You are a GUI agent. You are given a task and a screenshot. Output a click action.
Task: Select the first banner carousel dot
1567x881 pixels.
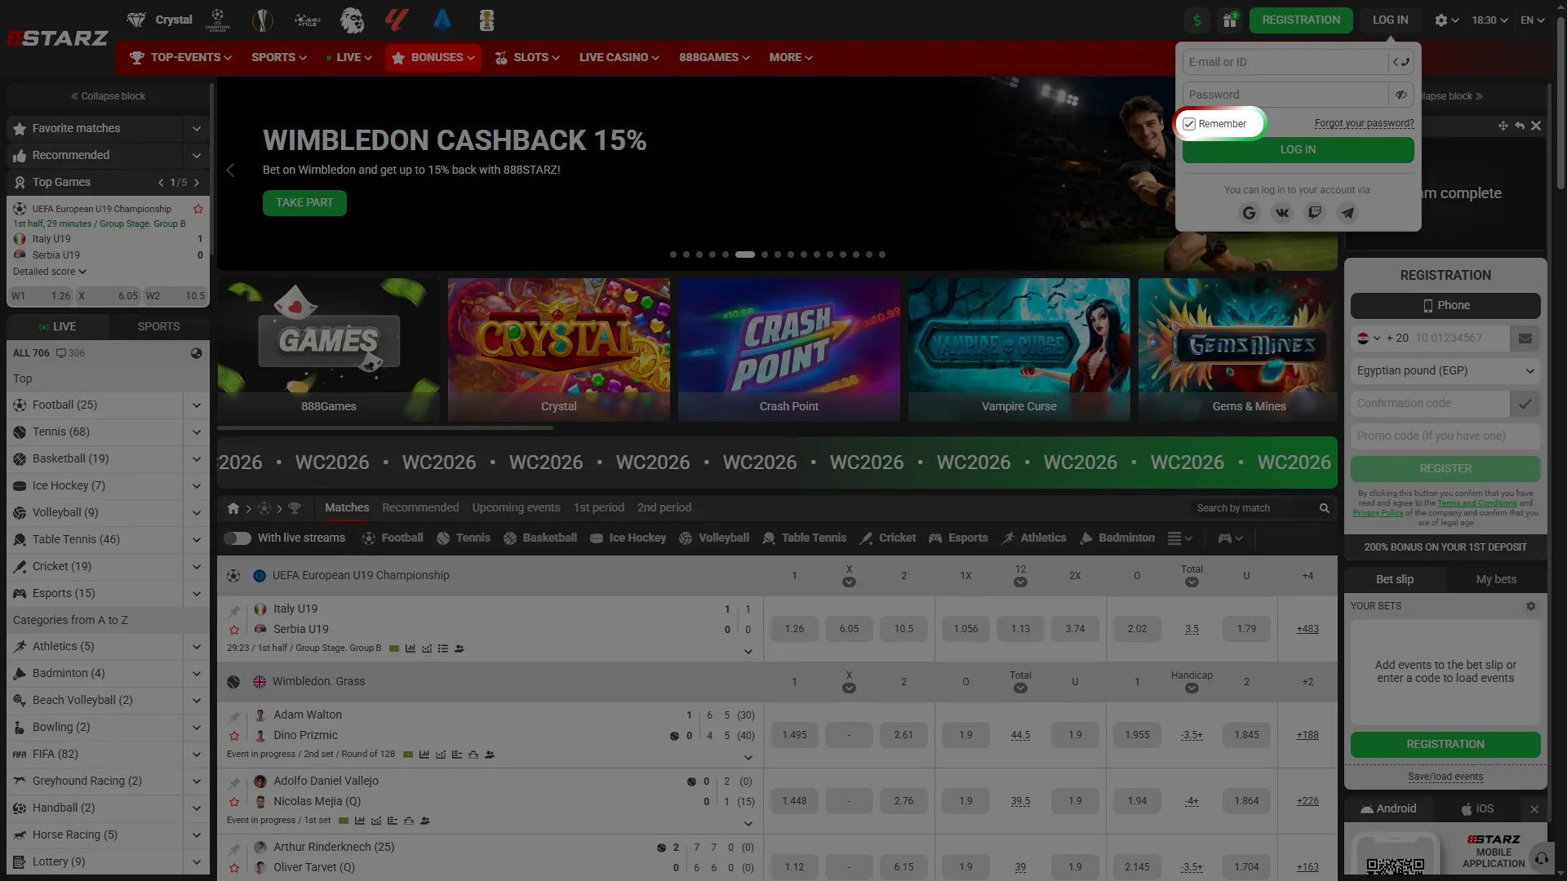pos(673,255)
